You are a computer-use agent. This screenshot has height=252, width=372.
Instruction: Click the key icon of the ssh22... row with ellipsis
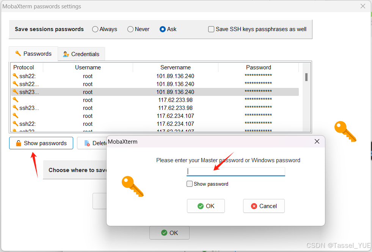(x=16, y=84)
